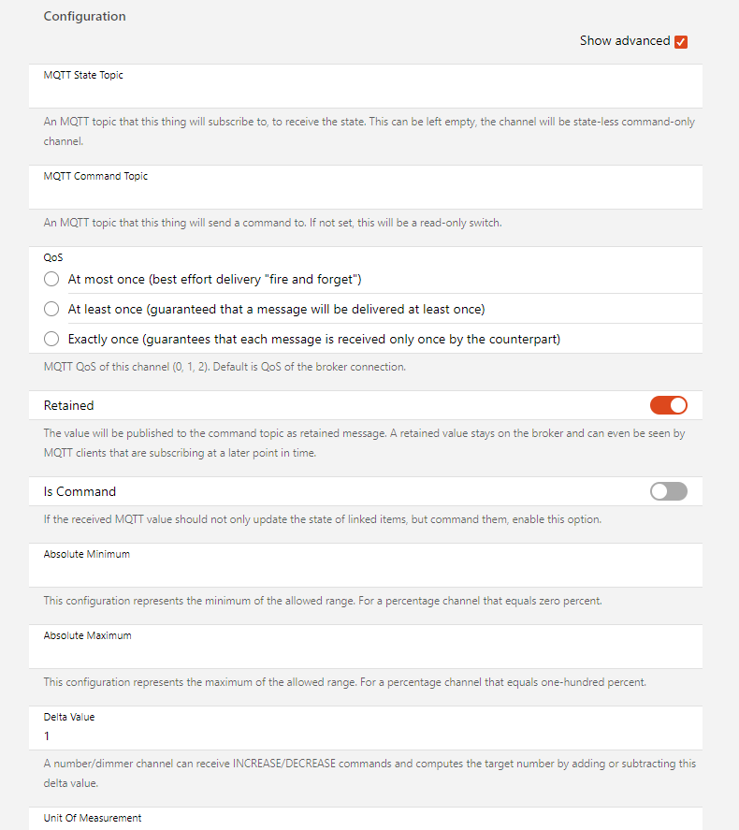Screen dimensions: 739x830
Task: Click the QoS default help text
Action: coord(225,367)
